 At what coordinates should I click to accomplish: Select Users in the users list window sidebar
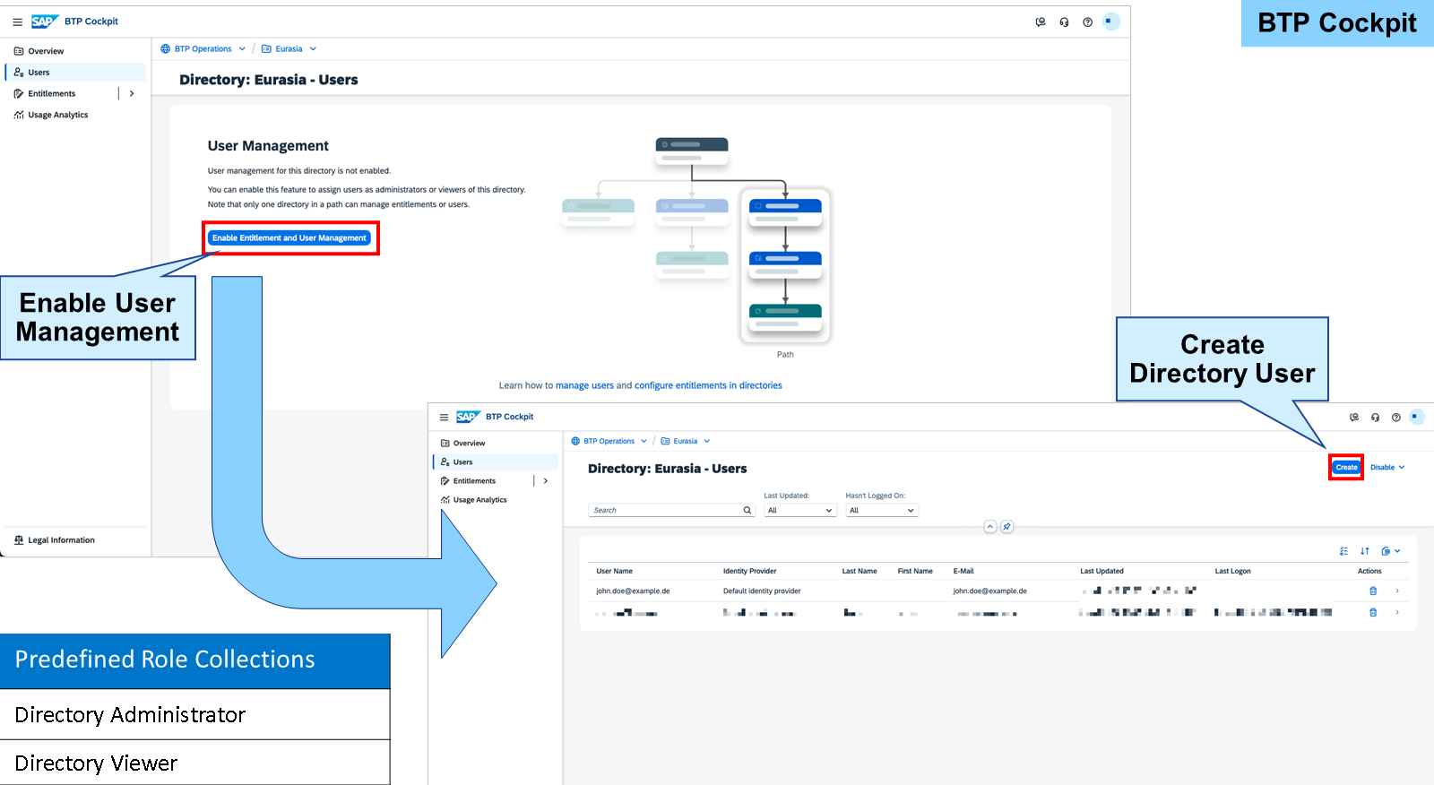tap(496, 462)
